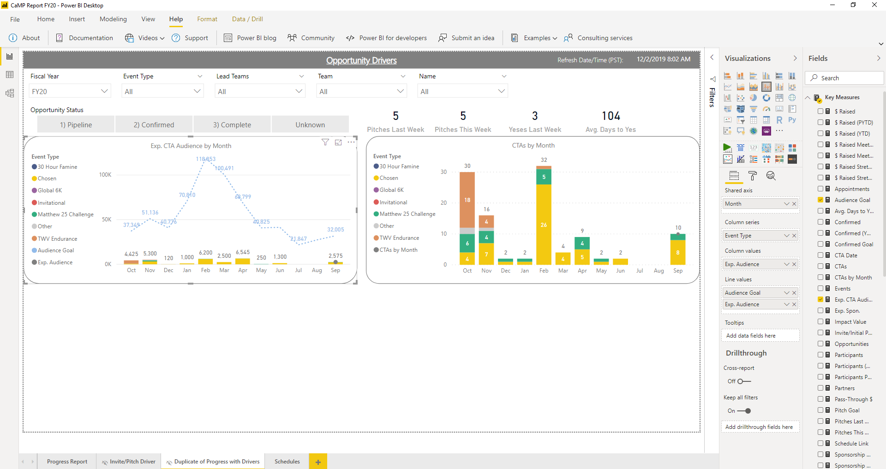Open the File menu

[15, 19]
